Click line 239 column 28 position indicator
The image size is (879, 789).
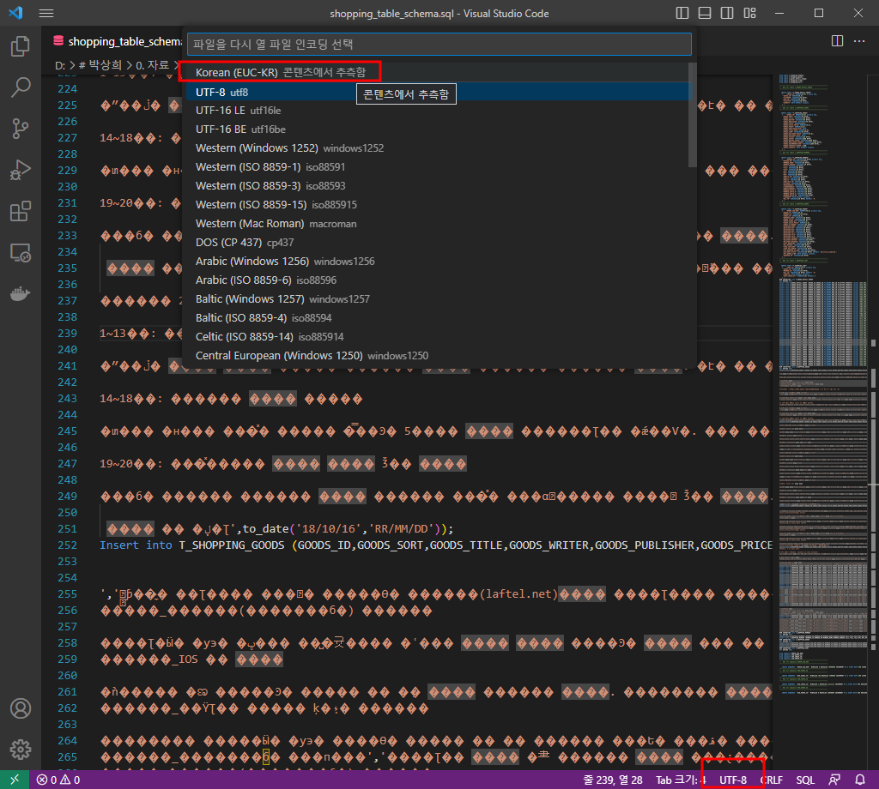tap(613, 780)
